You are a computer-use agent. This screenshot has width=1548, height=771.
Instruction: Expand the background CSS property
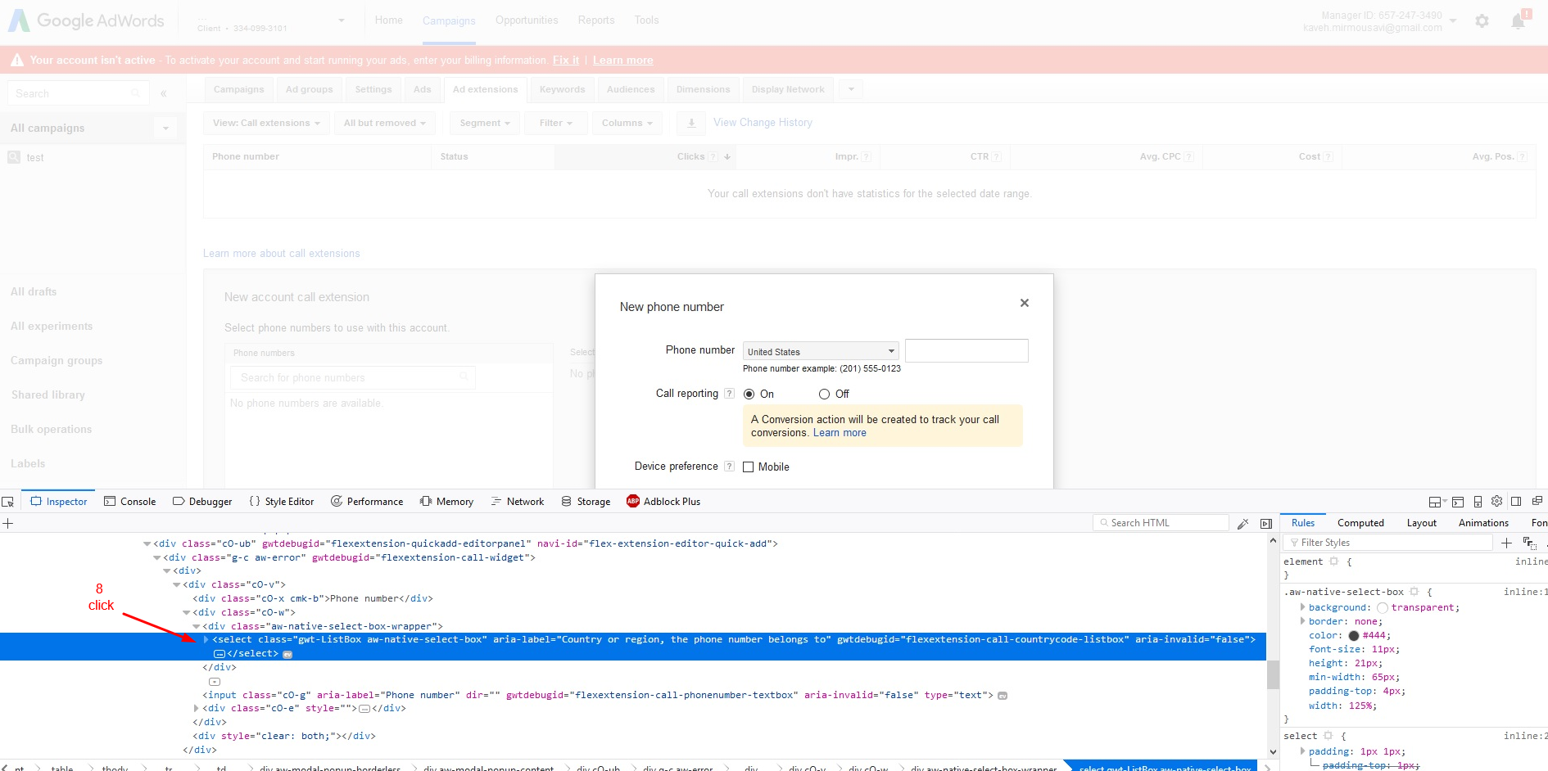[x=1302, y=607]
